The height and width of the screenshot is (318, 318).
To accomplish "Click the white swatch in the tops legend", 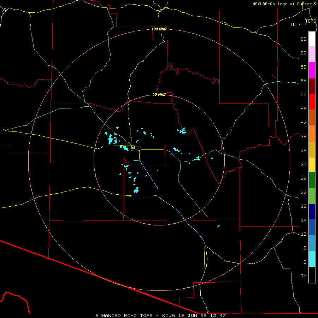I will coord(312,39).
